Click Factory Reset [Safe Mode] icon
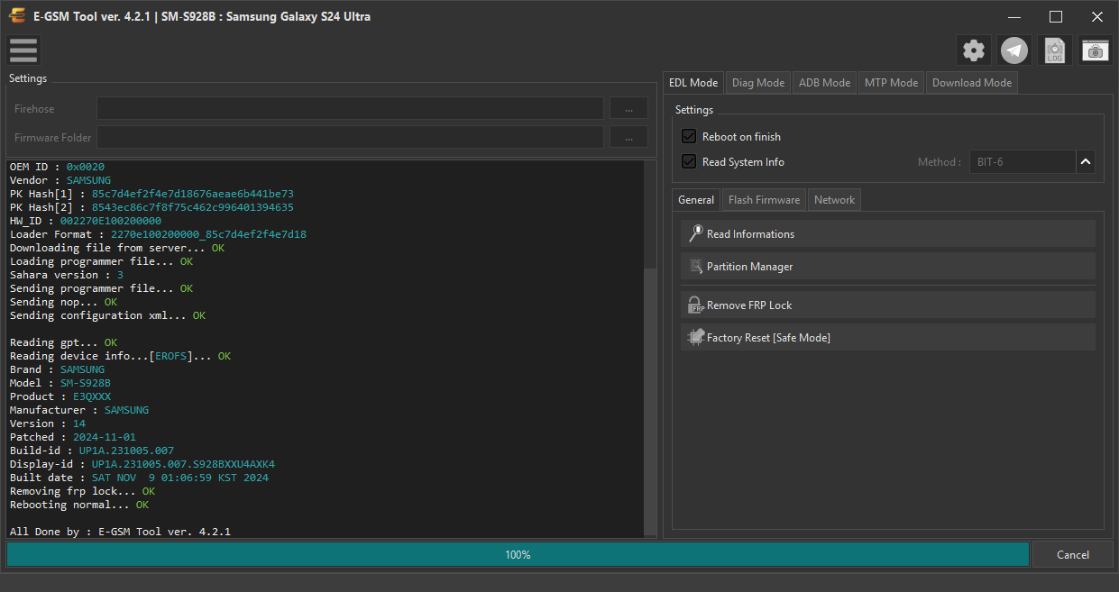Image resolution: width=1119 pixels, height=592 pixels. [695, 337]
